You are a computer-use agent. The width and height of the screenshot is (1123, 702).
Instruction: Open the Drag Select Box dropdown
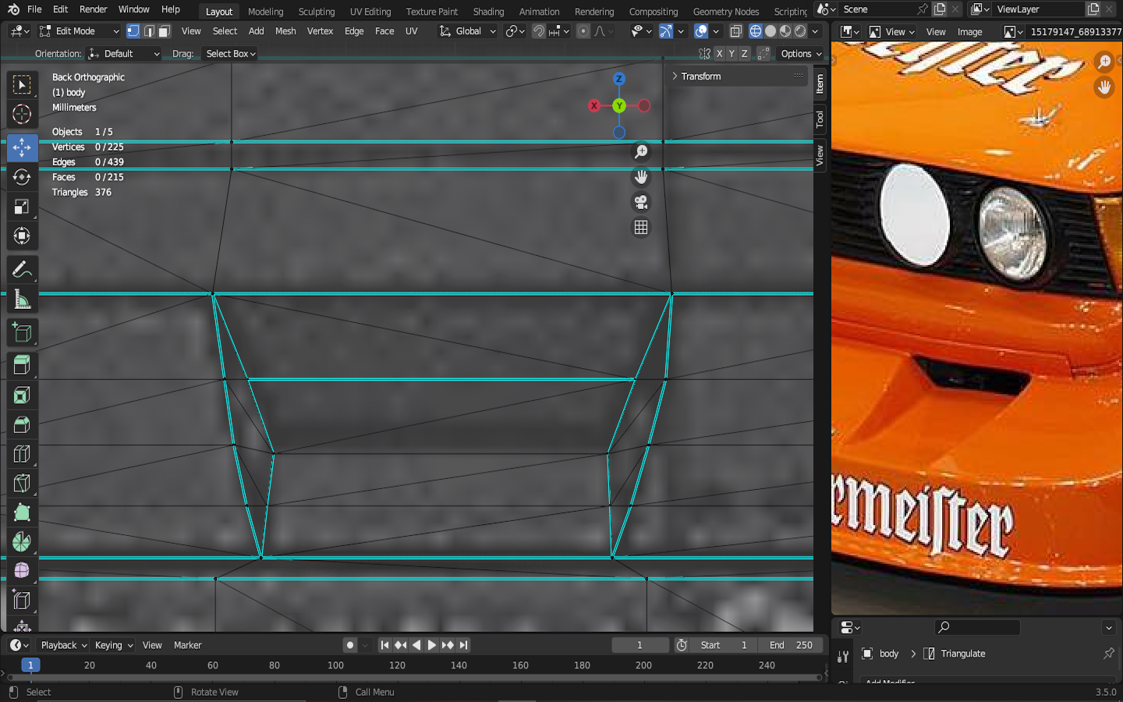point(230,54)
